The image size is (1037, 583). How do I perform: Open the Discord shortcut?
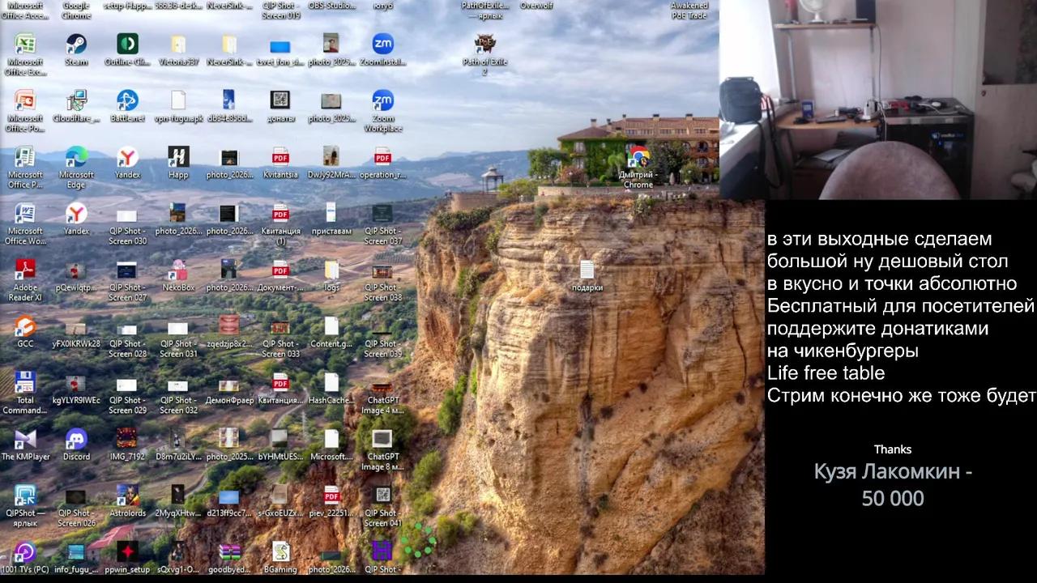click(x=76, y=445)
